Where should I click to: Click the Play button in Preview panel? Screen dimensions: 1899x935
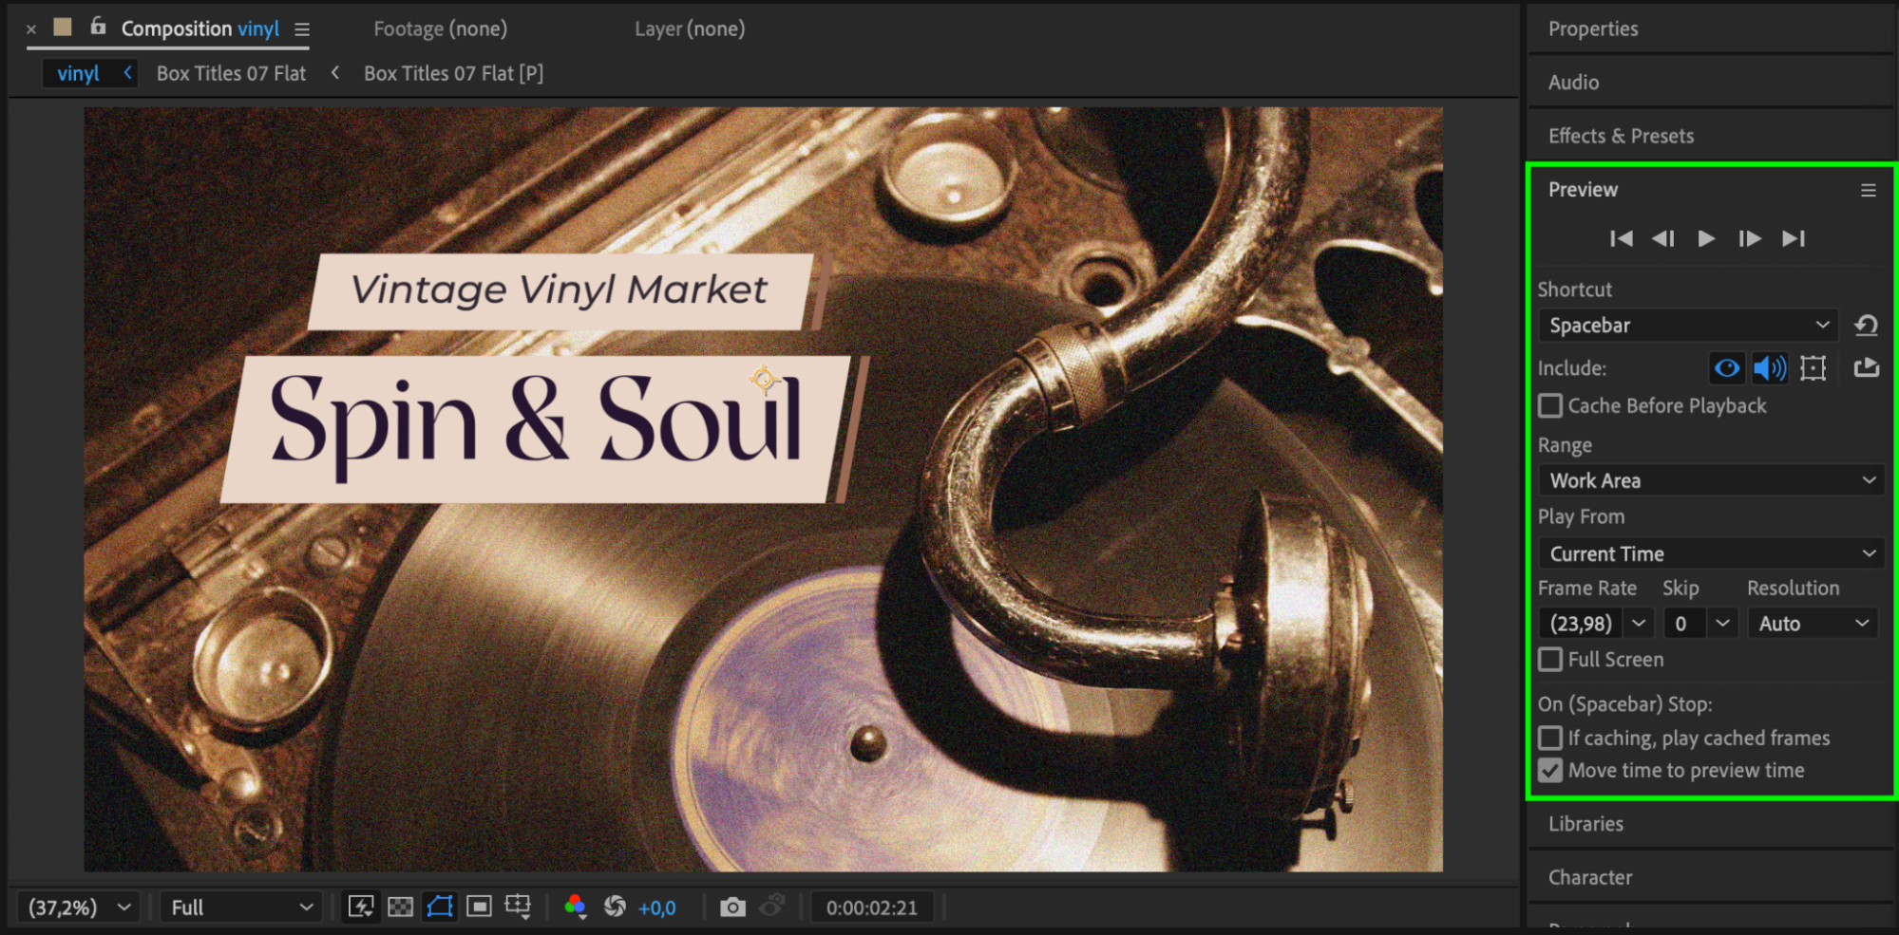point(1706,238)
